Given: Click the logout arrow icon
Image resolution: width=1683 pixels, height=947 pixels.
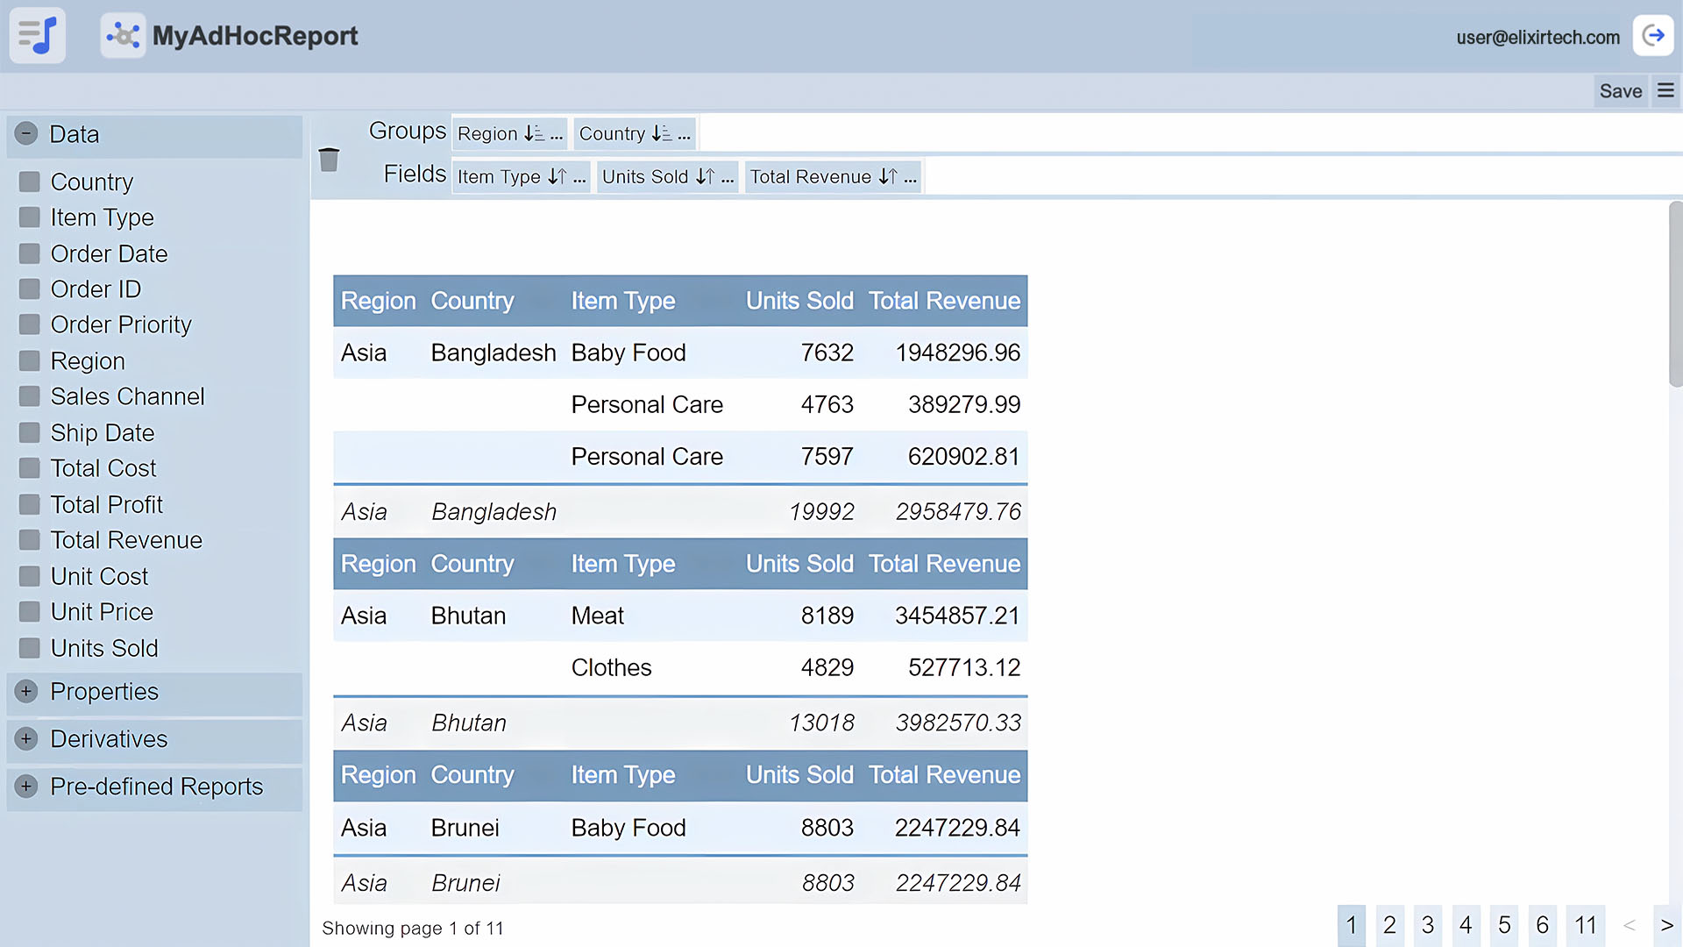Looking at the screenshot, I should [1653, 36].
